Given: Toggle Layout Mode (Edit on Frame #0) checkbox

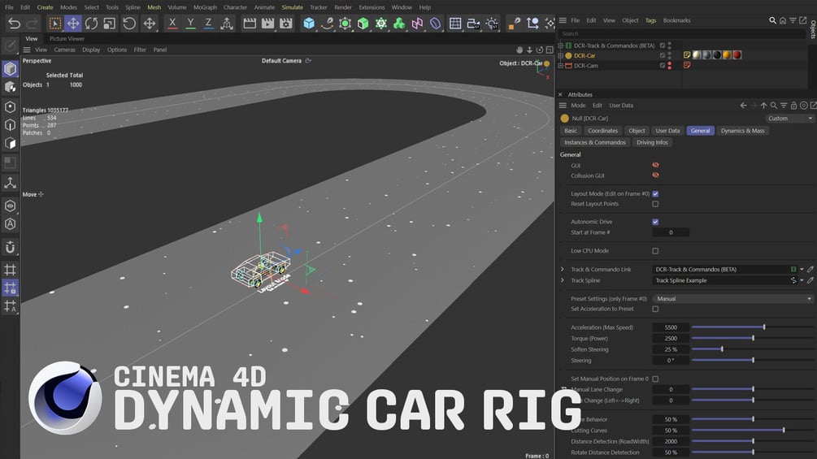Looking at the screenshot, I should tap(655, 193).
